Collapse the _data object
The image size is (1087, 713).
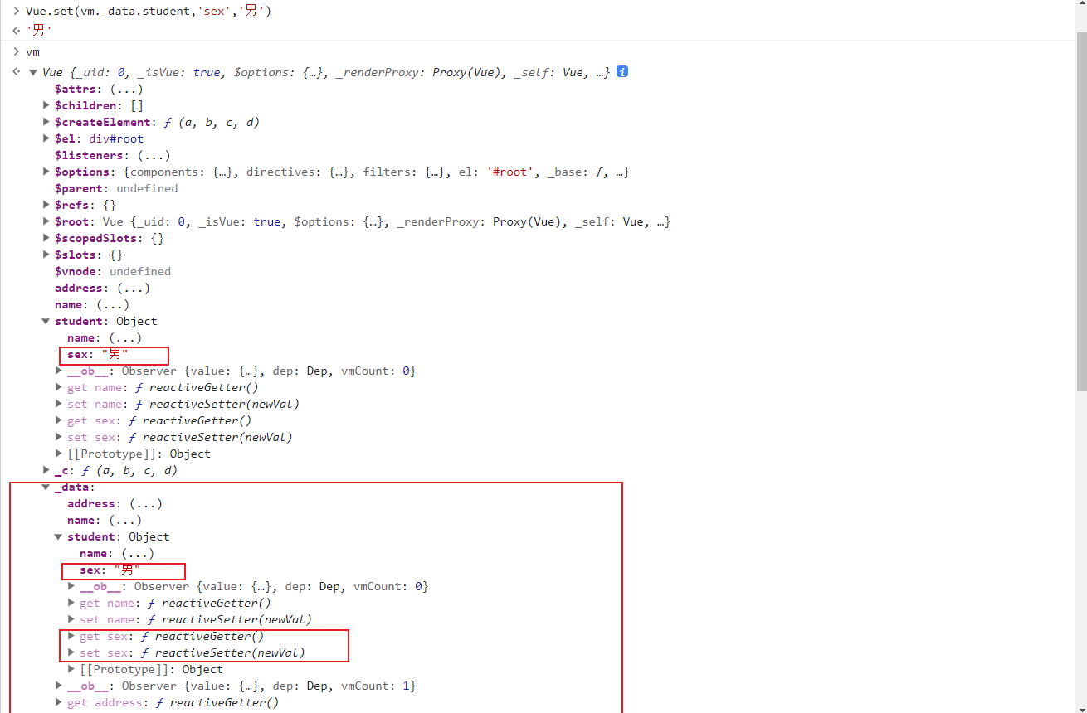[x=46, y=487]
